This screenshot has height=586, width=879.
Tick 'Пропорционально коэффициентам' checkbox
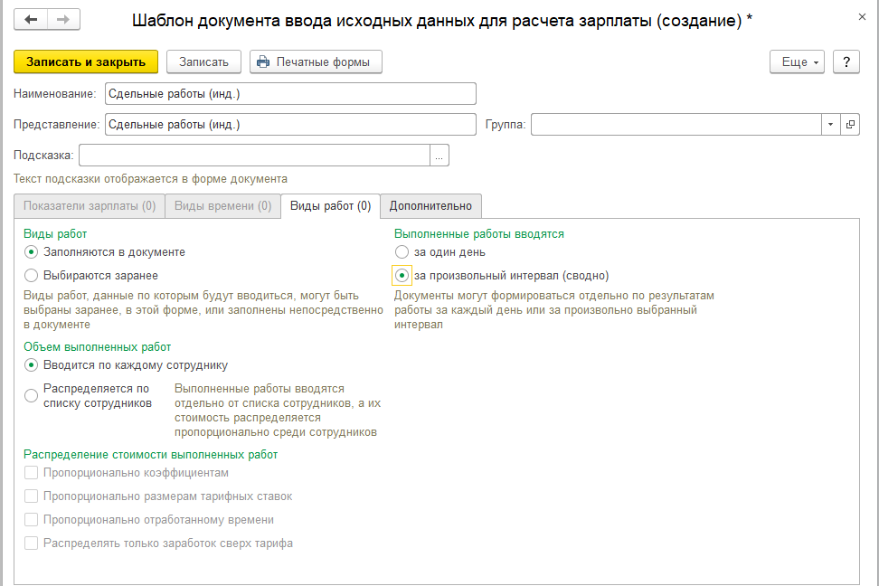[x=32, y=473]
